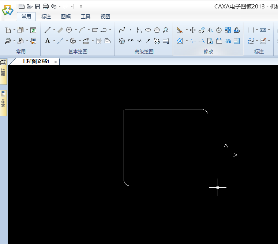Print the drawing using printer icon
This screenshot has height=244, width=278.
(x=46, y=7)
